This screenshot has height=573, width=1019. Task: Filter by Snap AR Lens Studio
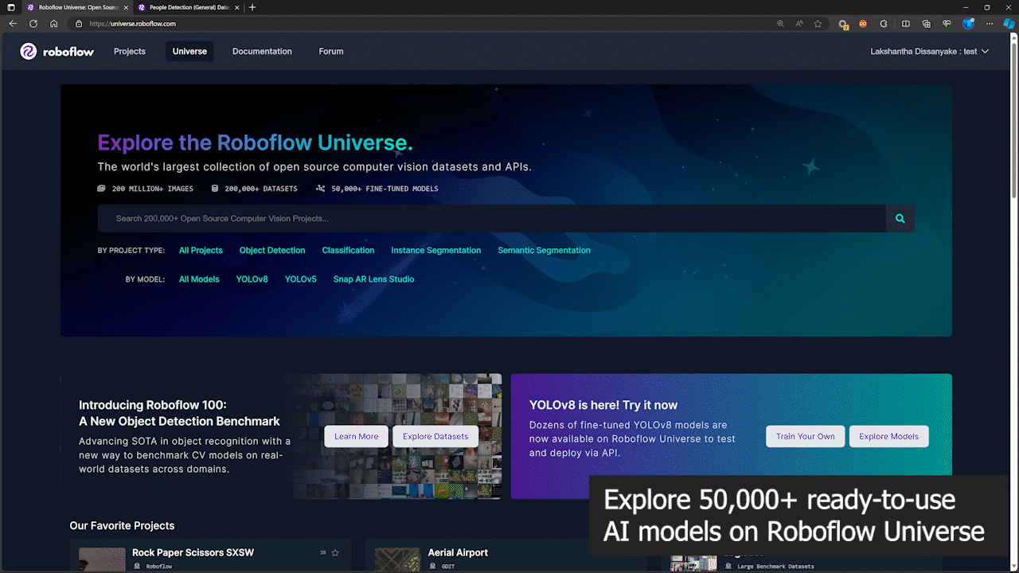[373, 279]
